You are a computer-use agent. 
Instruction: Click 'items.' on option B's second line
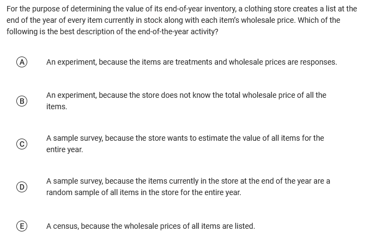[x=57, y=107]
